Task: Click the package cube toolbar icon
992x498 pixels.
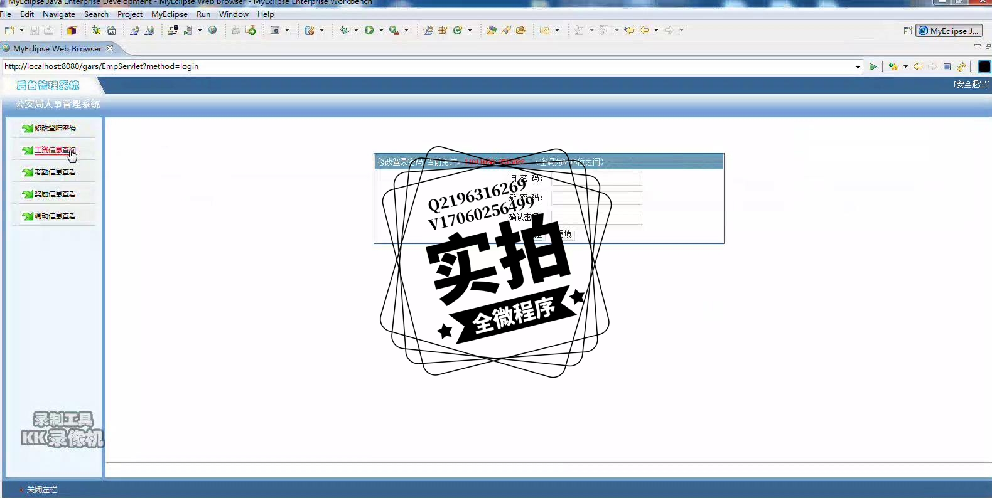Action: coord(72,30)
